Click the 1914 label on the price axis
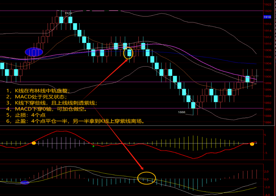This screenshot has height=196, width=276. [x=268, y=31]
